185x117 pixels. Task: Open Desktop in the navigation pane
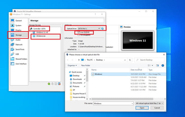(x=76, y=76)
